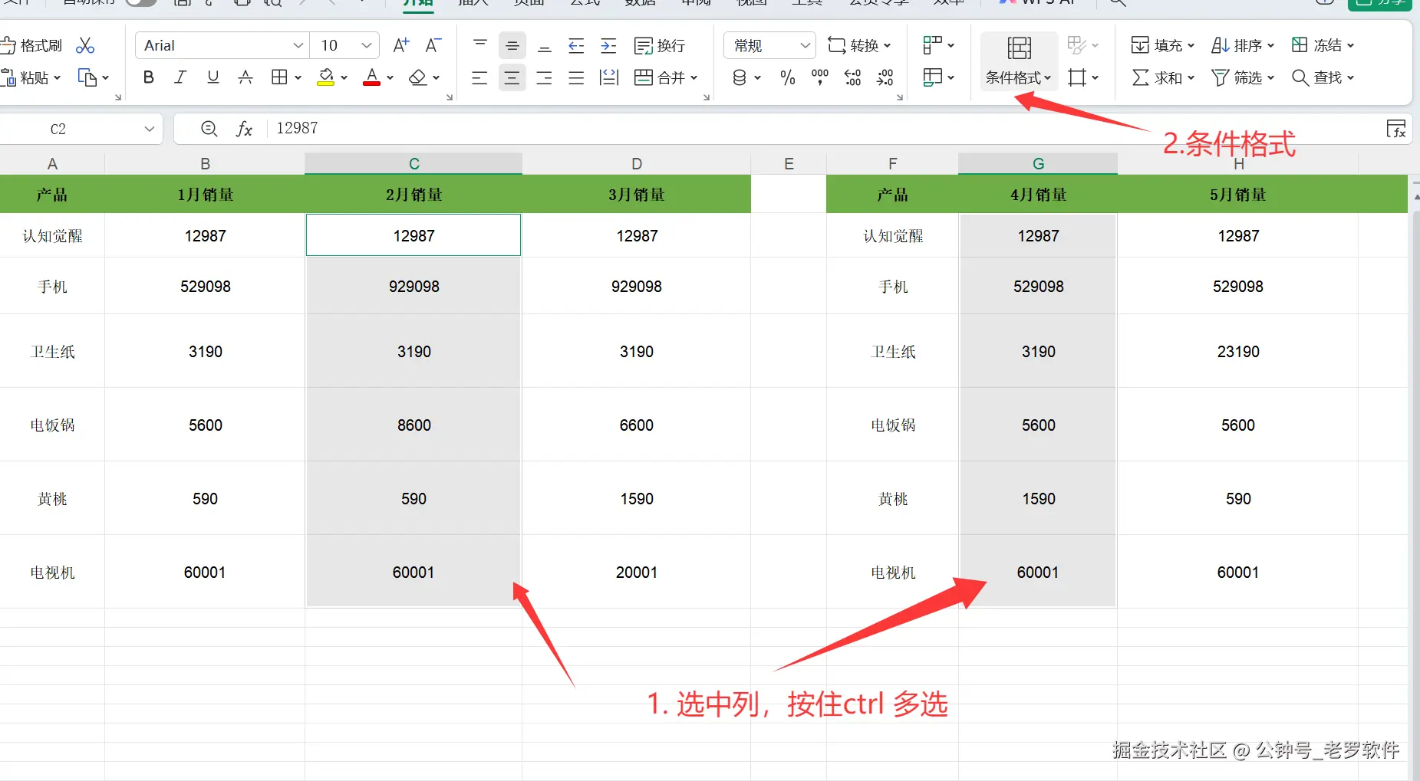Screen dimensions: 1420x781
Task: Toggle italic formatting
Action: click(x=180, y=77)
